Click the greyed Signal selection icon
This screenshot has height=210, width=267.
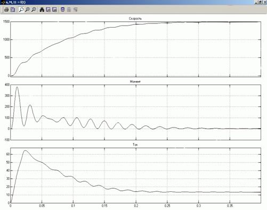coord(75,10)
